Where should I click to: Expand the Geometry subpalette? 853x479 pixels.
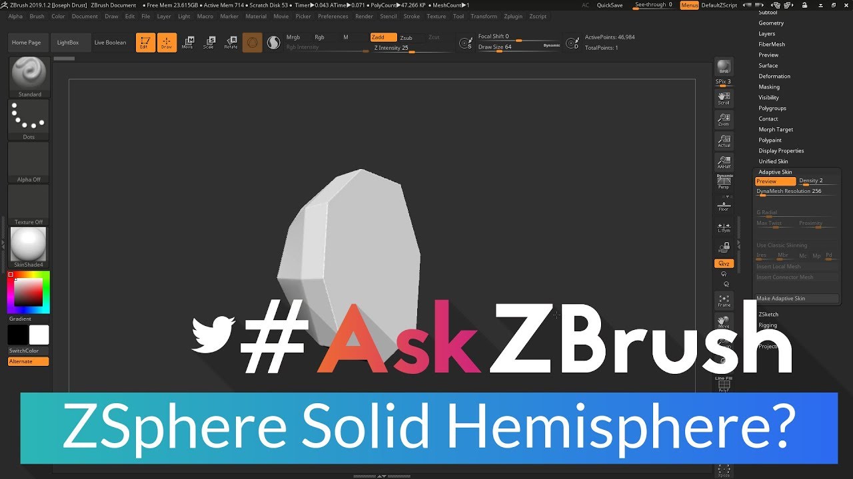click(771, 23)
